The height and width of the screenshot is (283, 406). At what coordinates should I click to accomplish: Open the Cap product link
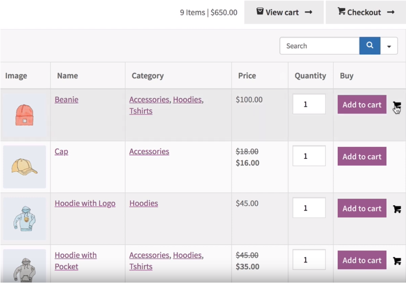click(x=61, y=152)
